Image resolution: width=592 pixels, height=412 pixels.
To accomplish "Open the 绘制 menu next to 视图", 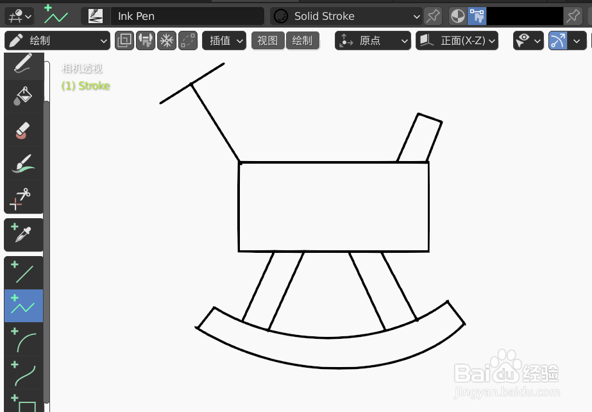I will tap(302, 40).
